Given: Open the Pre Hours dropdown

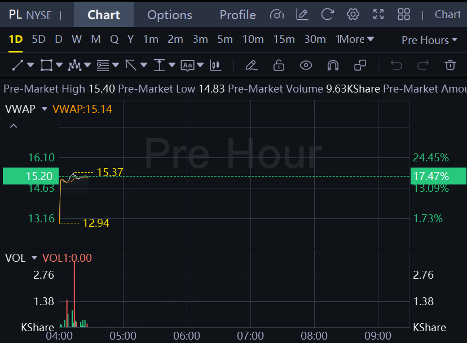Looking at the screenshot, I should [x=429, y=40].
